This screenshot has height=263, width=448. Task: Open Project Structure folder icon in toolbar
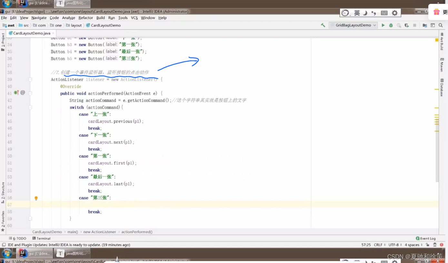click(425, 25)
